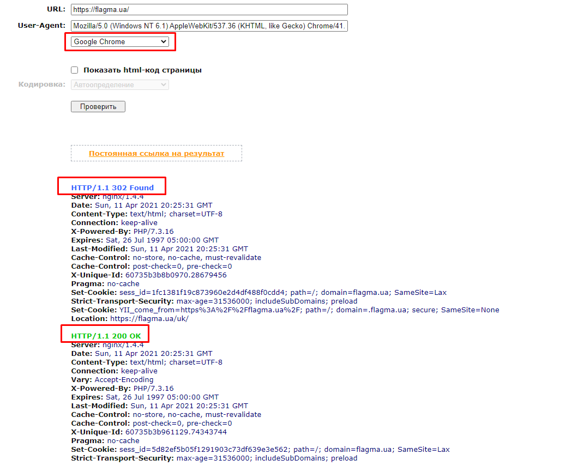Enable the Показать html-код страницы checkbox

(75, 70)
